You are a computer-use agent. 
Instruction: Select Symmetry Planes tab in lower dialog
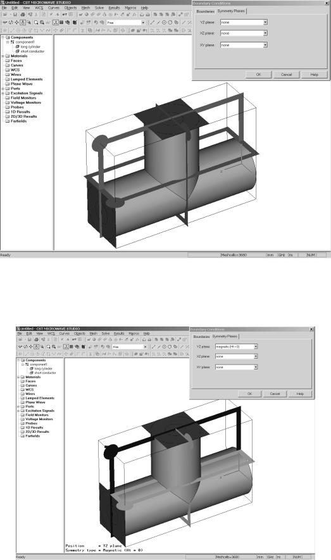coord(225,337)
